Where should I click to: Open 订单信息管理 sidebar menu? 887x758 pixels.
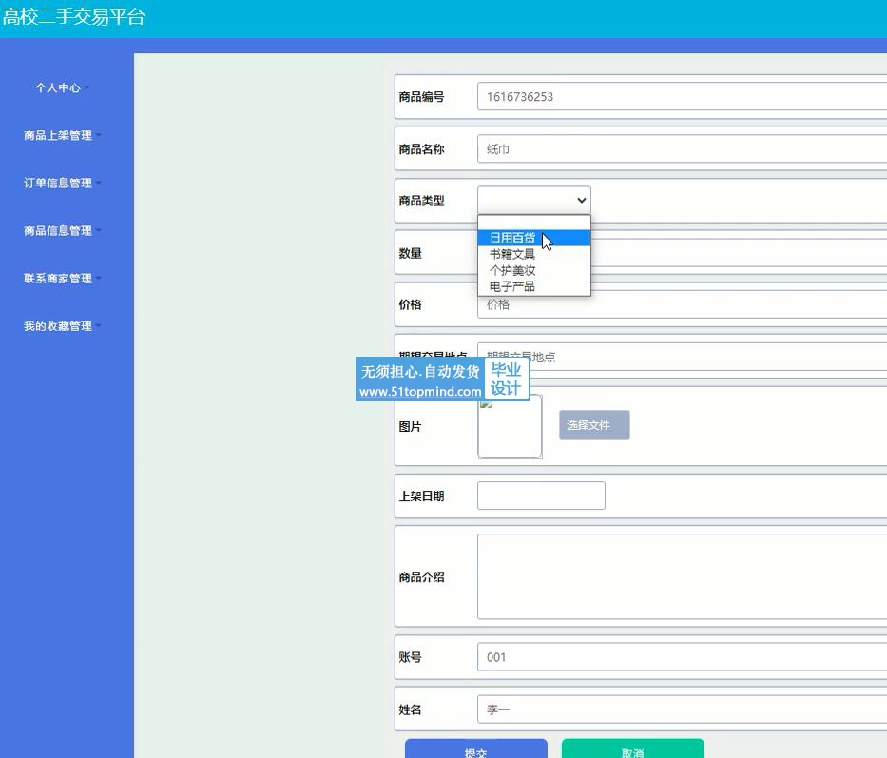coord(62,183)
